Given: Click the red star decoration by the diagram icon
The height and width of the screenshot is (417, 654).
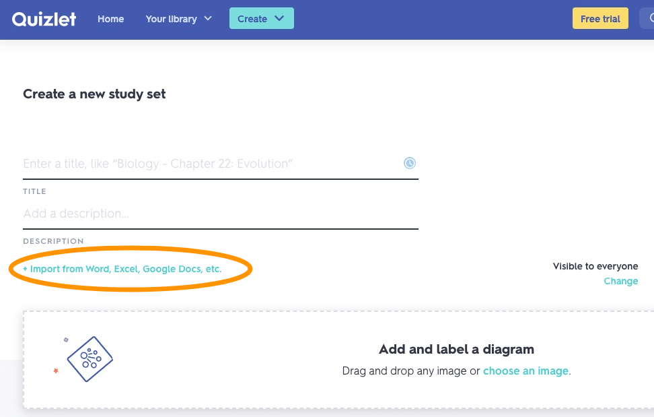Looking at the screenshot, I should click(x=56, y=371).
